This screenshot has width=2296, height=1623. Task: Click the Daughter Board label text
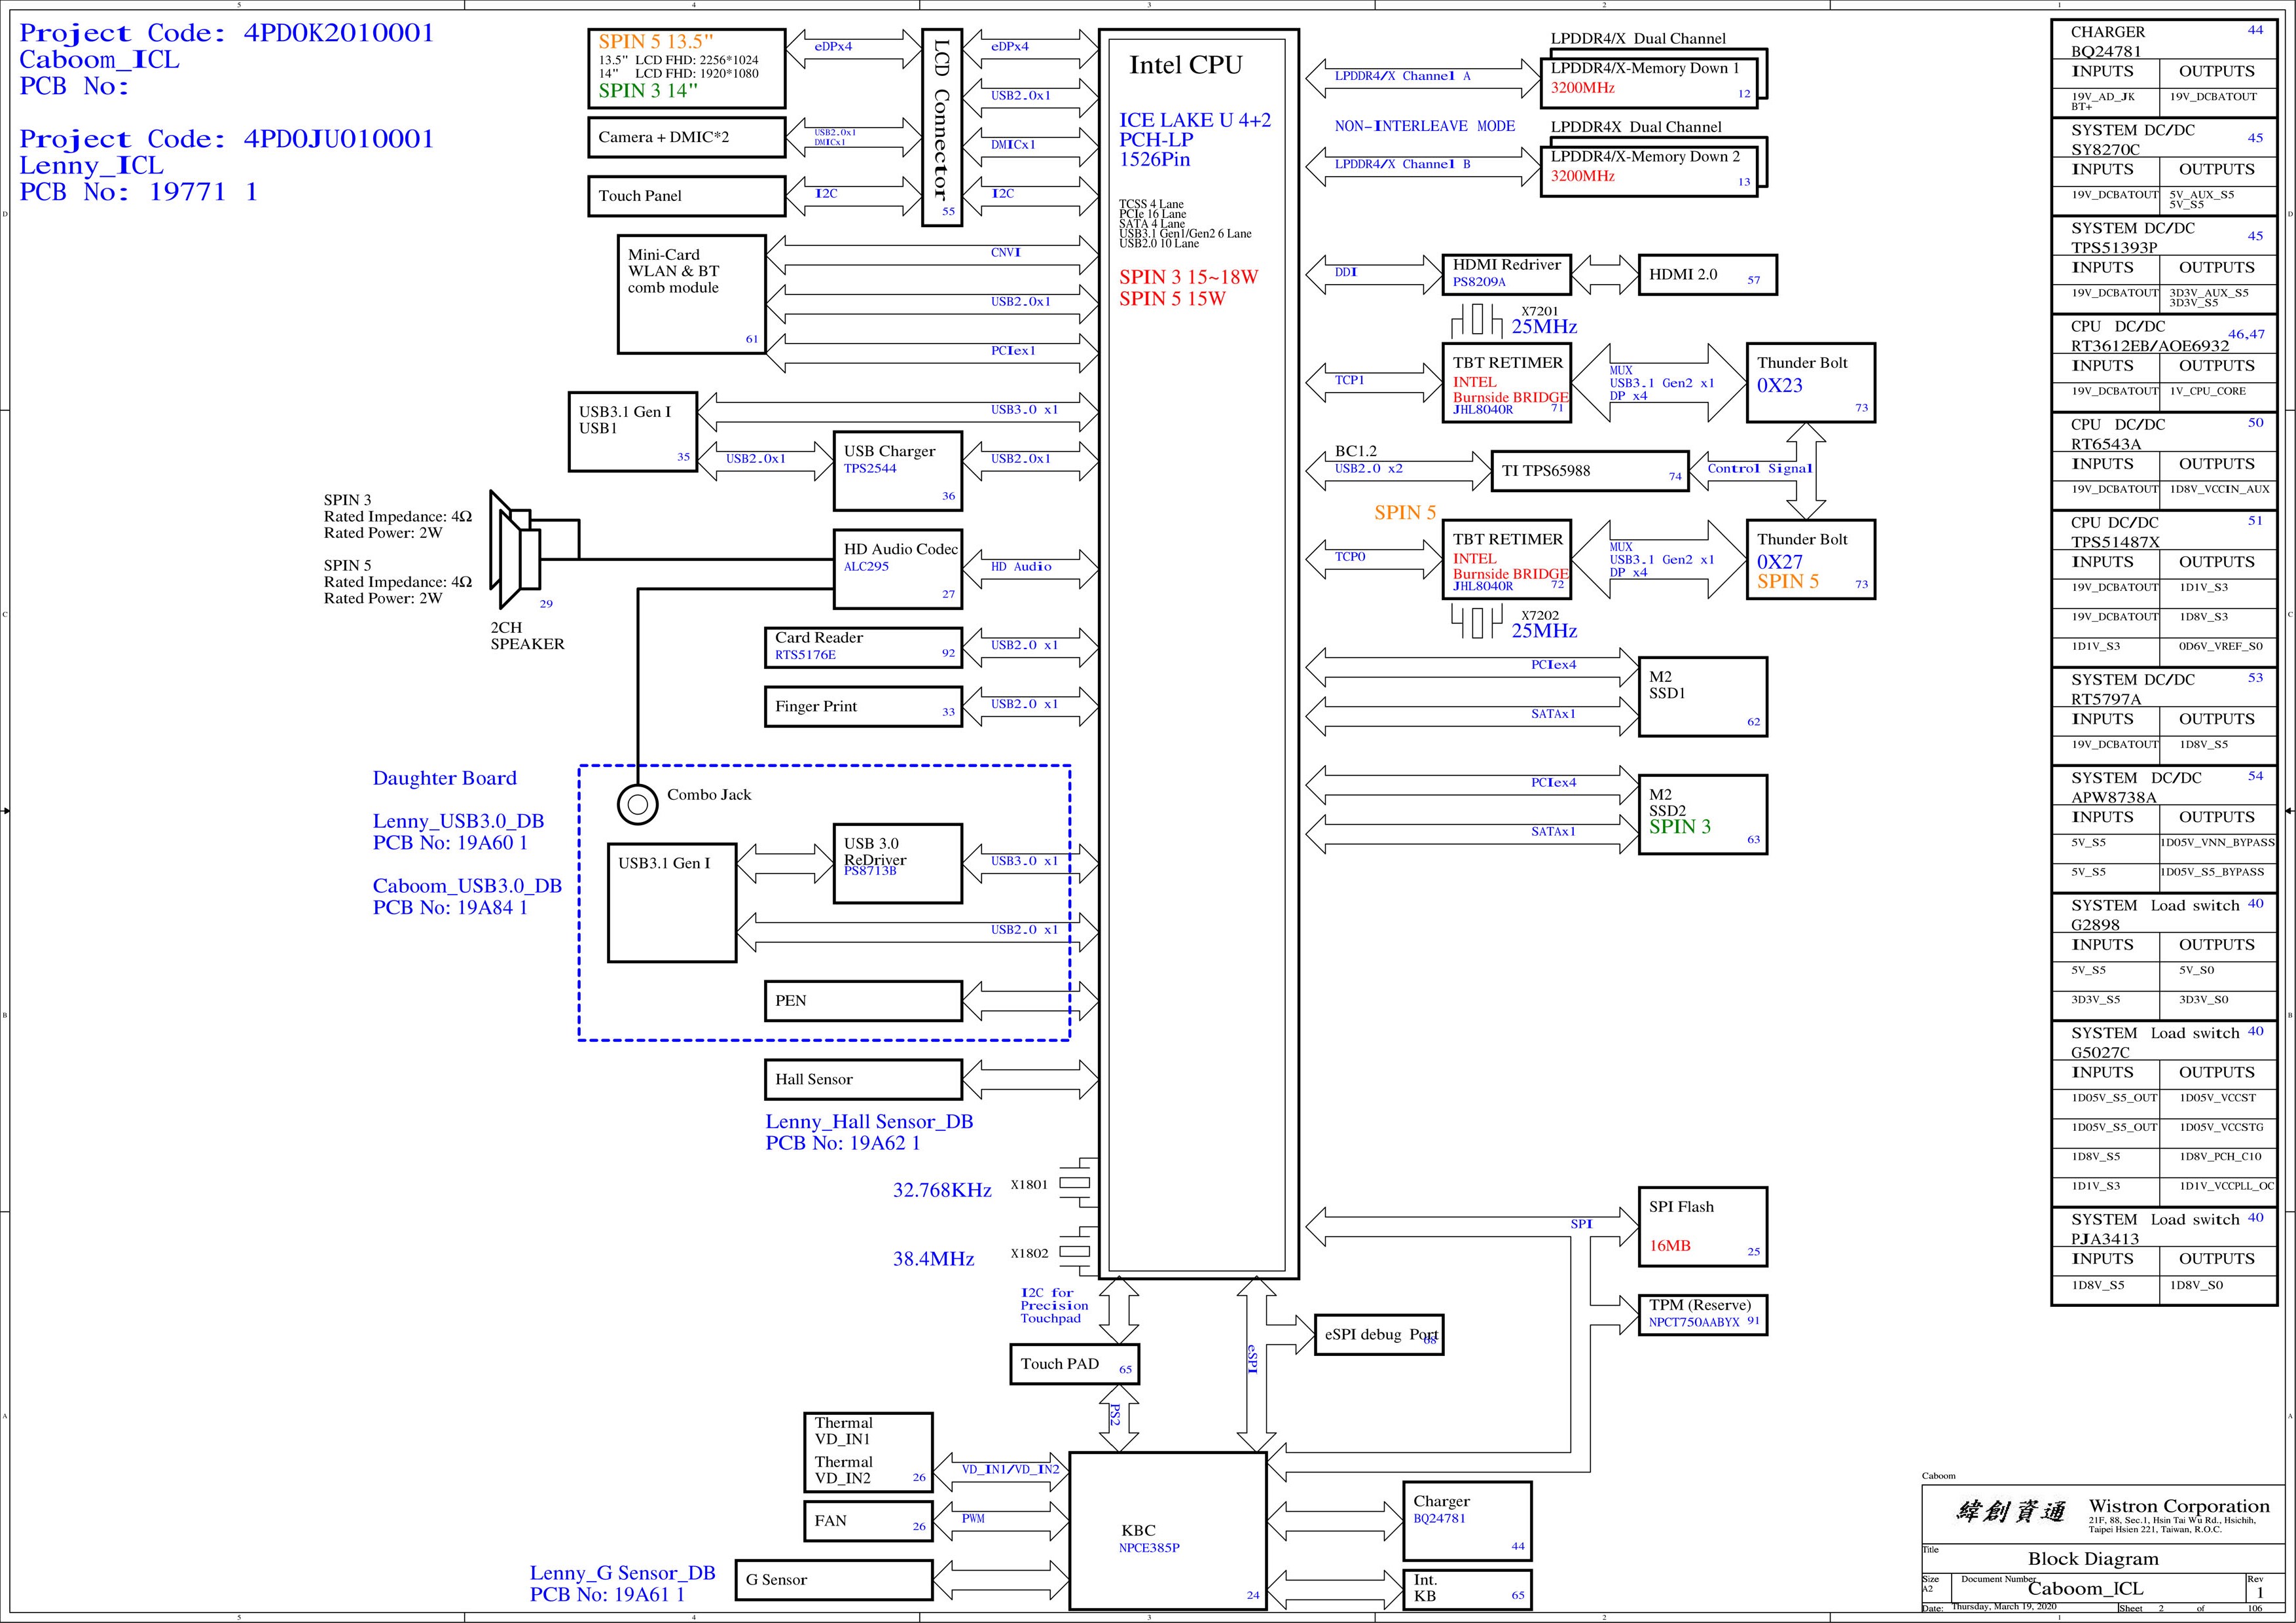445,779
